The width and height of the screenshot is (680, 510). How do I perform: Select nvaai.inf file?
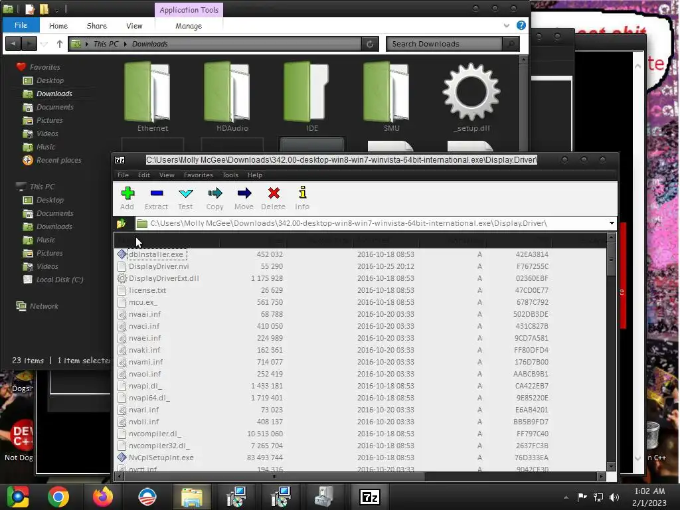coord(145,314)
